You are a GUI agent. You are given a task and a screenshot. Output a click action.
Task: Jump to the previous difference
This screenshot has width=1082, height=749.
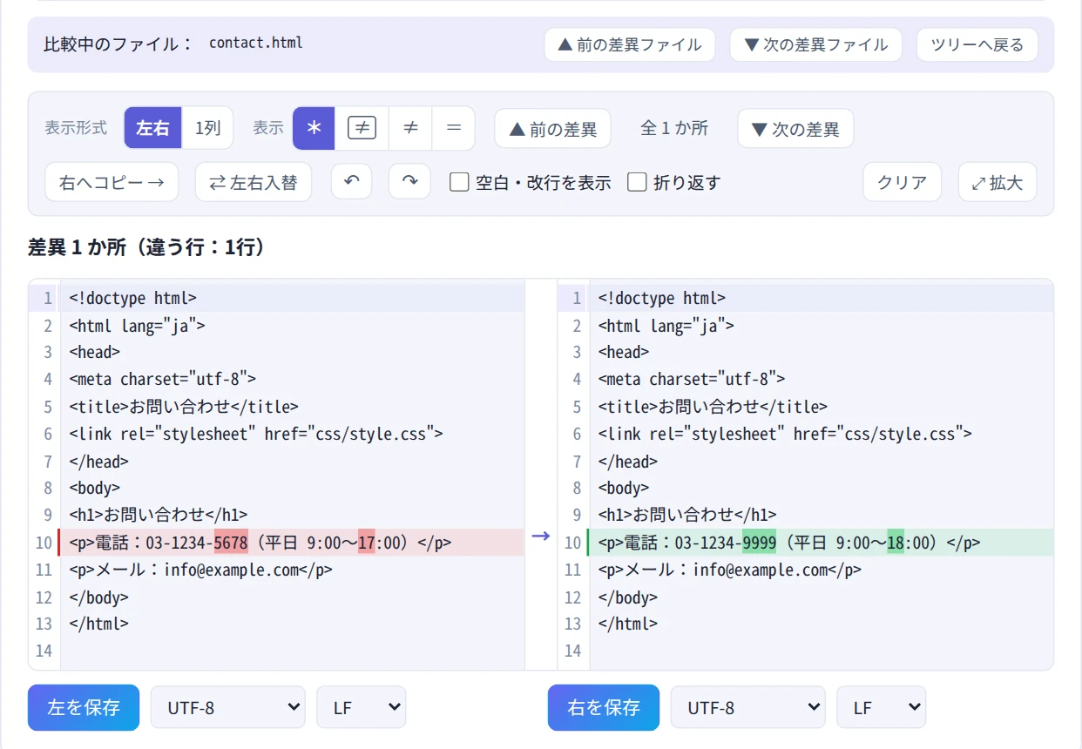point(553,129)
